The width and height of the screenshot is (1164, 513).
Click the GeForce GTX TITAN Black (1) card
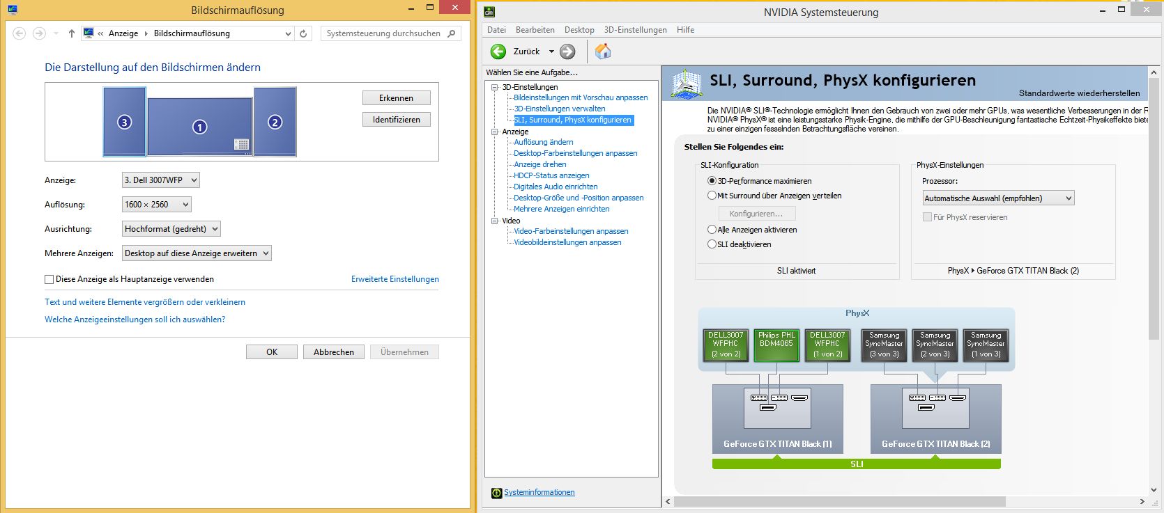point(777,419)
